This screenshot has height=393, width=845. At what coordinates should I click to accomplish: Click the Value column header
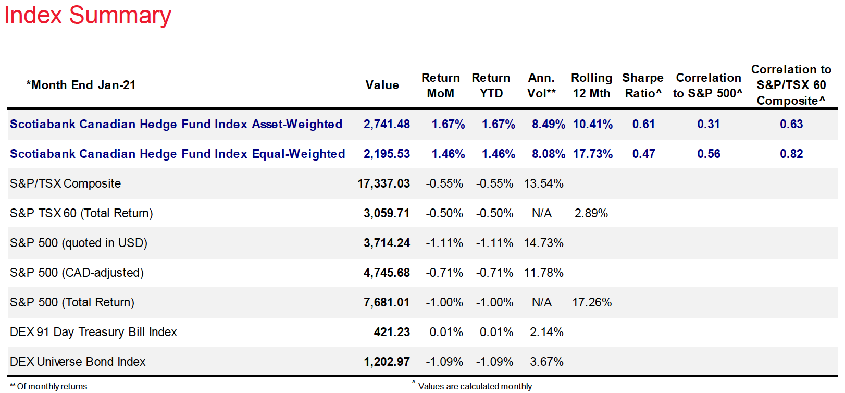click(x=382, y=85)
